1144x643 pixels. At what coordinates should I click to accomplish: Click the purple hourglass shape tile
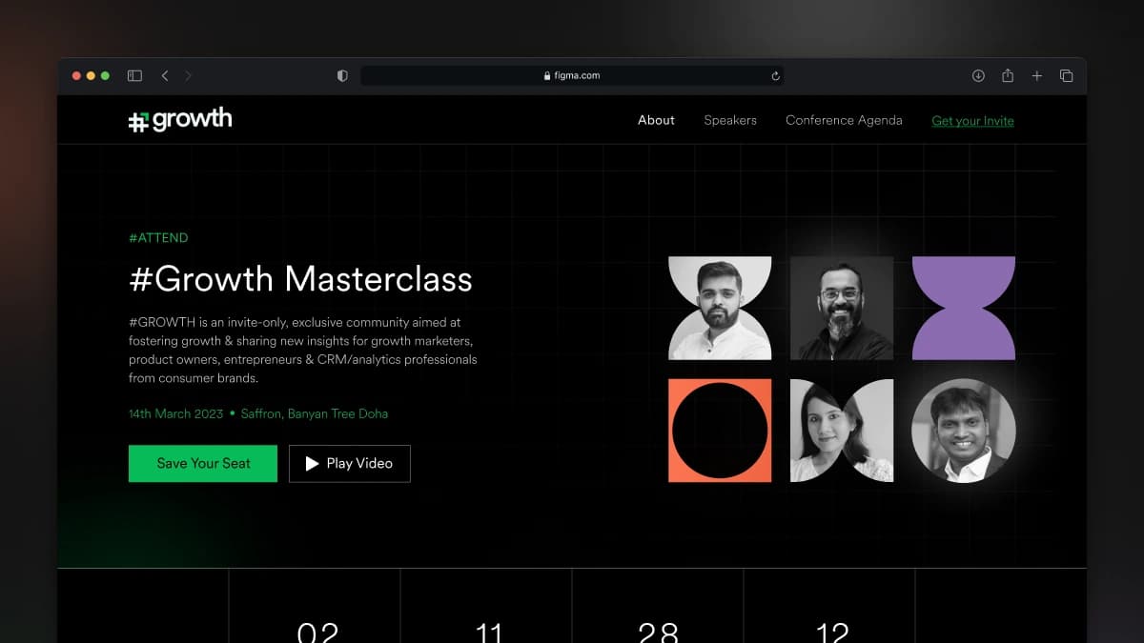964,308
